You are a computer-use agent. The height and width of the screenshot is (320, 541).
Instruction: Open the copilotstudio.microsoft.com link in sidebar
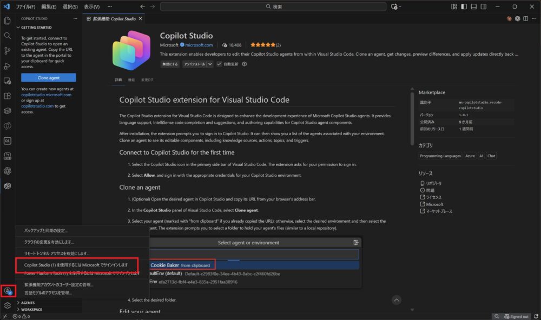46,95
